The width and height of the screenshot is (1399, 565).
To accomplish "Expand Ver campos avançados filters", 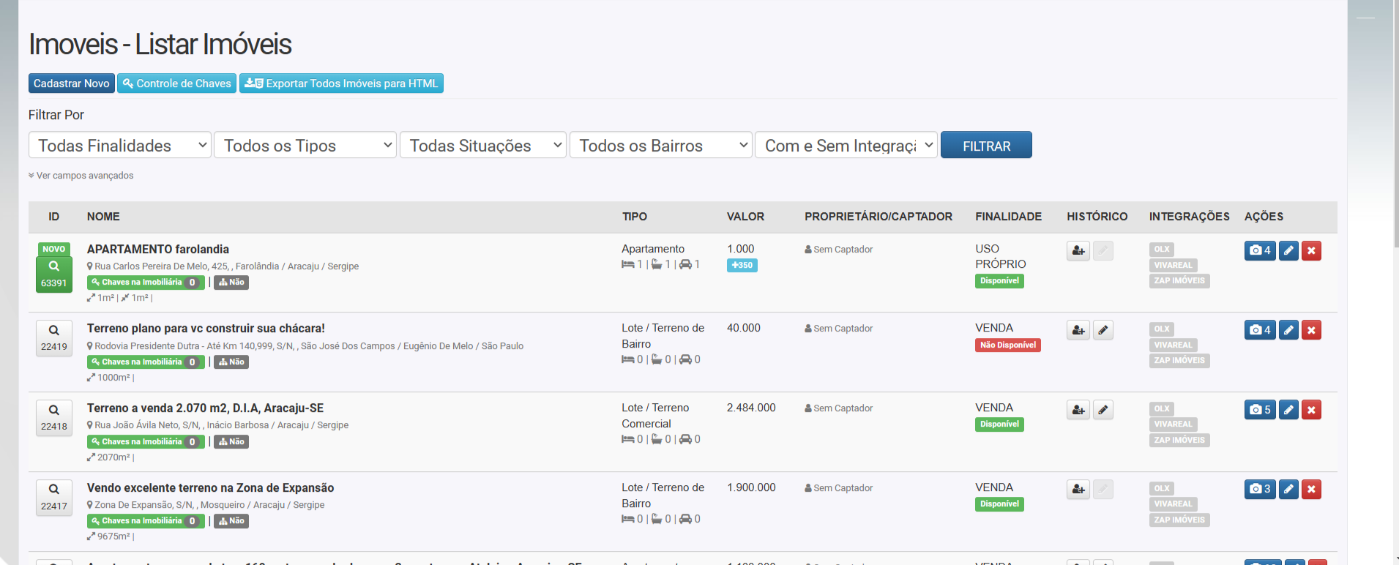I will pos(81,176).
